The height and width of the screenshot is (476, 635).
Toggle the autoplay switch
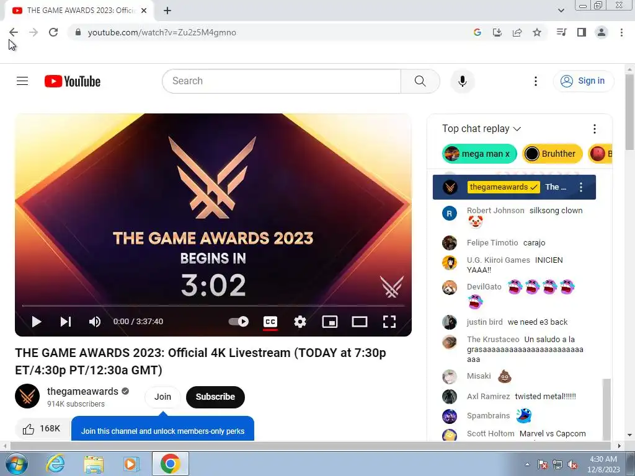[x=239, y=322]
